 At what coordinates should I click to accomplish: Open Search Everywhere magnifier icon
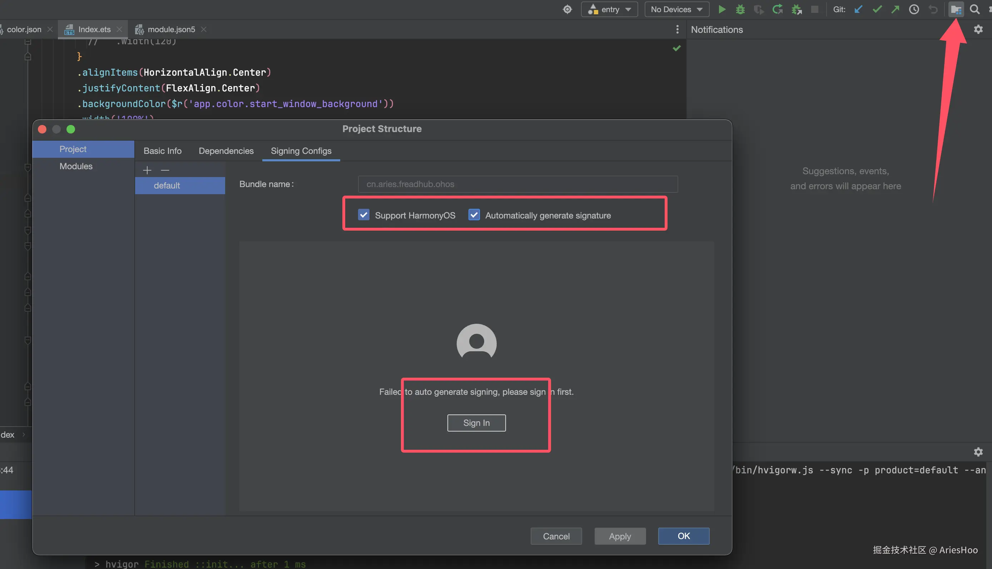975,9
